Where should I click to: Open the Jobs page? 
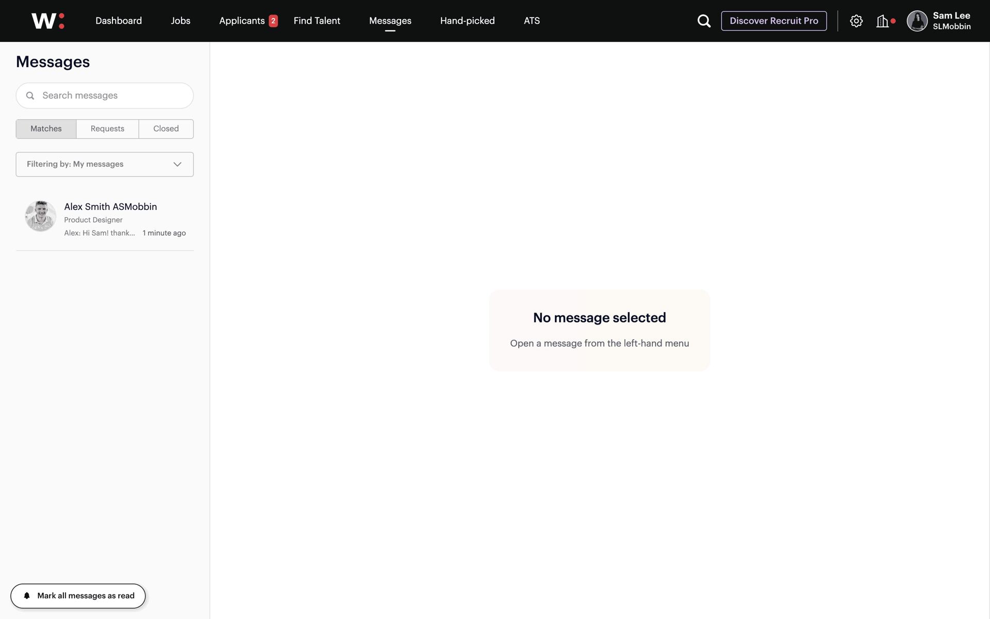tap(180, 21)
